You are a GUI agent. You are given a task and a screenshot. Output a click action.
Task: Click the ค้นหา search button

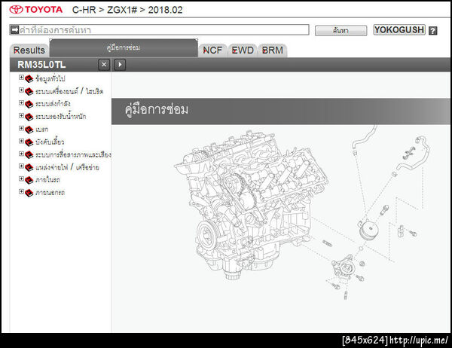click(x=341, y=30)
